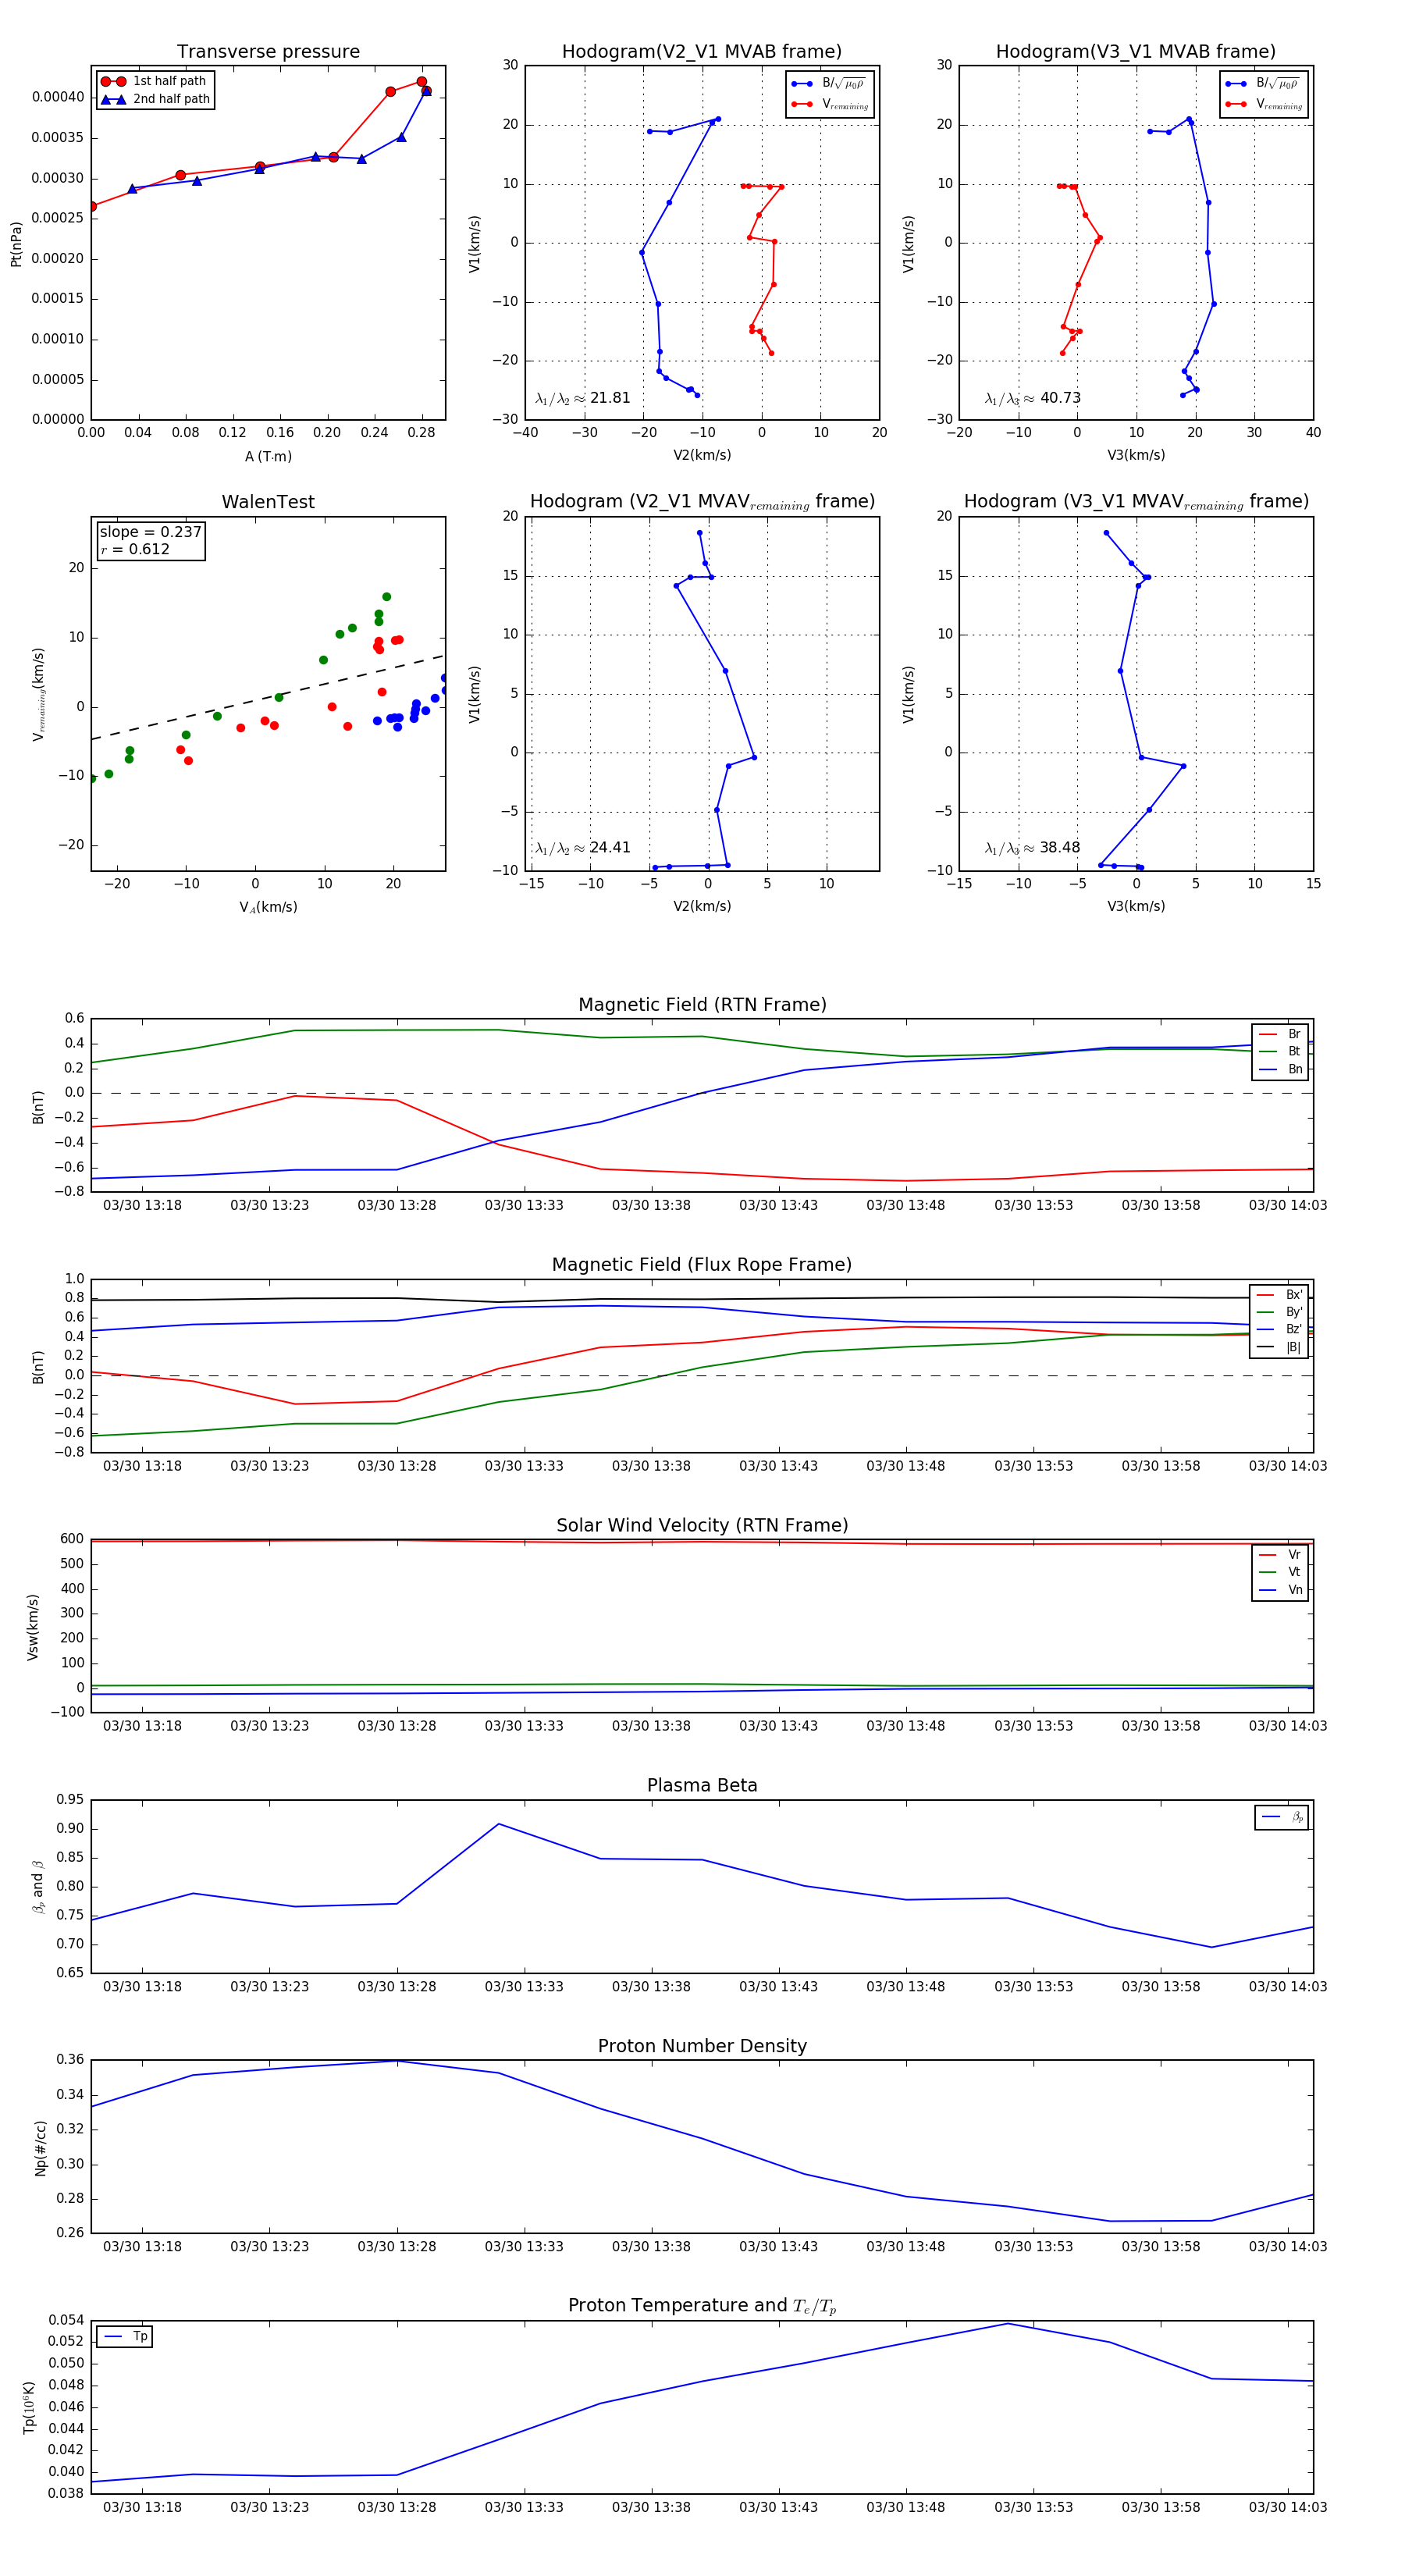Click the λ1/λ3 ≈ 40.73 annotation
The height and width of the screenshot is (2576, 1405).
click(x=1033, y=398)
